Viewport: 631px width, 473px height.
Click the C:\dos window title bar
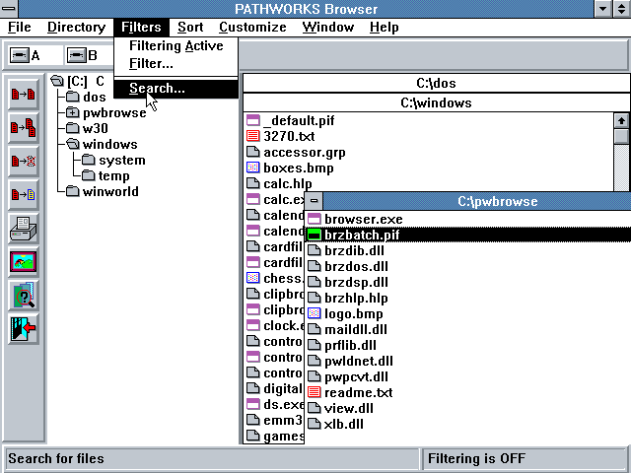pyautogui.click(x=436, y=83)
